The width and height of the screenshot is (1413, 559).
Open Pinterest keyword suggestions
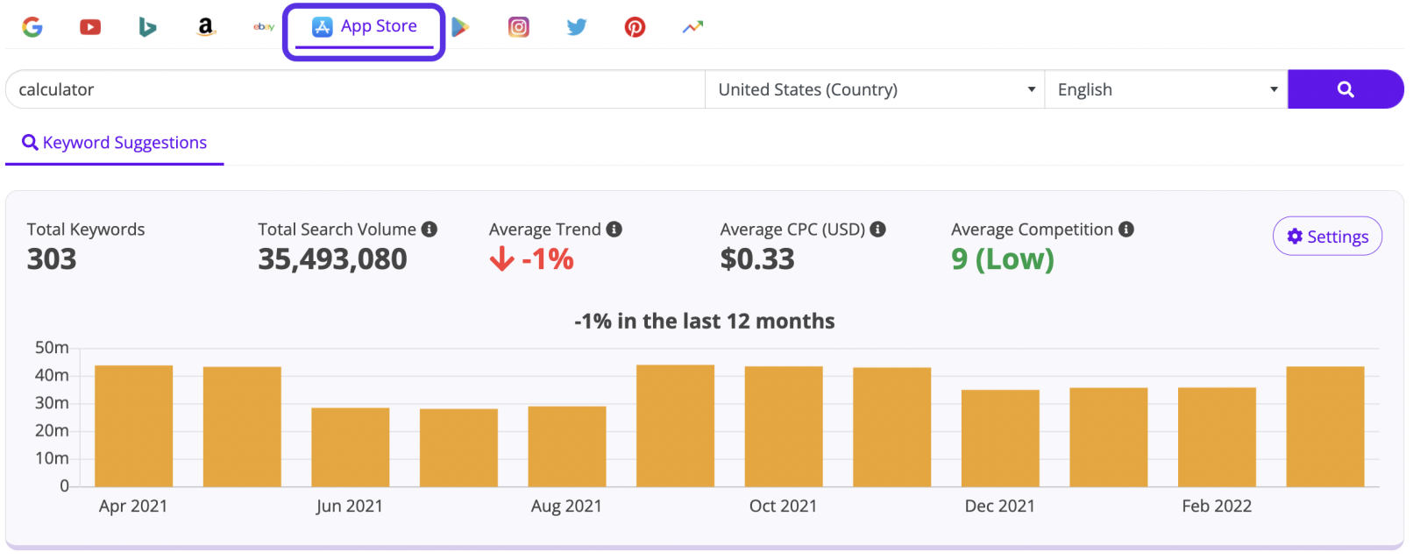click(635, 26)
